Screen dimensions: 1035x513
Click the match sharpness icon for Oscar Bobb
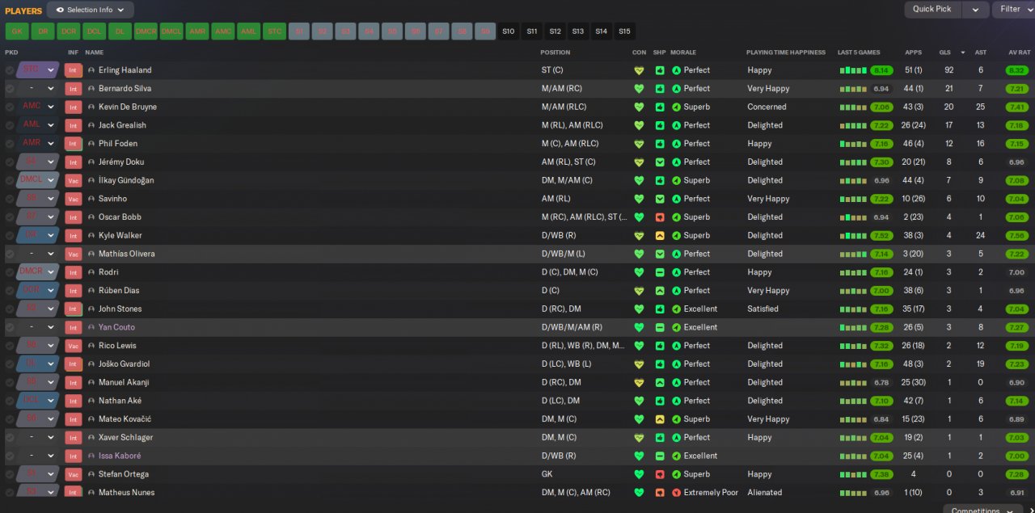660,217
